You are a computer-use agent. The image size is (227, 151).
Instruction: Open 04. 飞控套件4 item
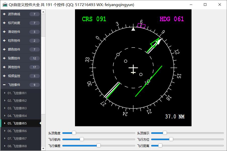pyautogui.click(x=17, y=116)
